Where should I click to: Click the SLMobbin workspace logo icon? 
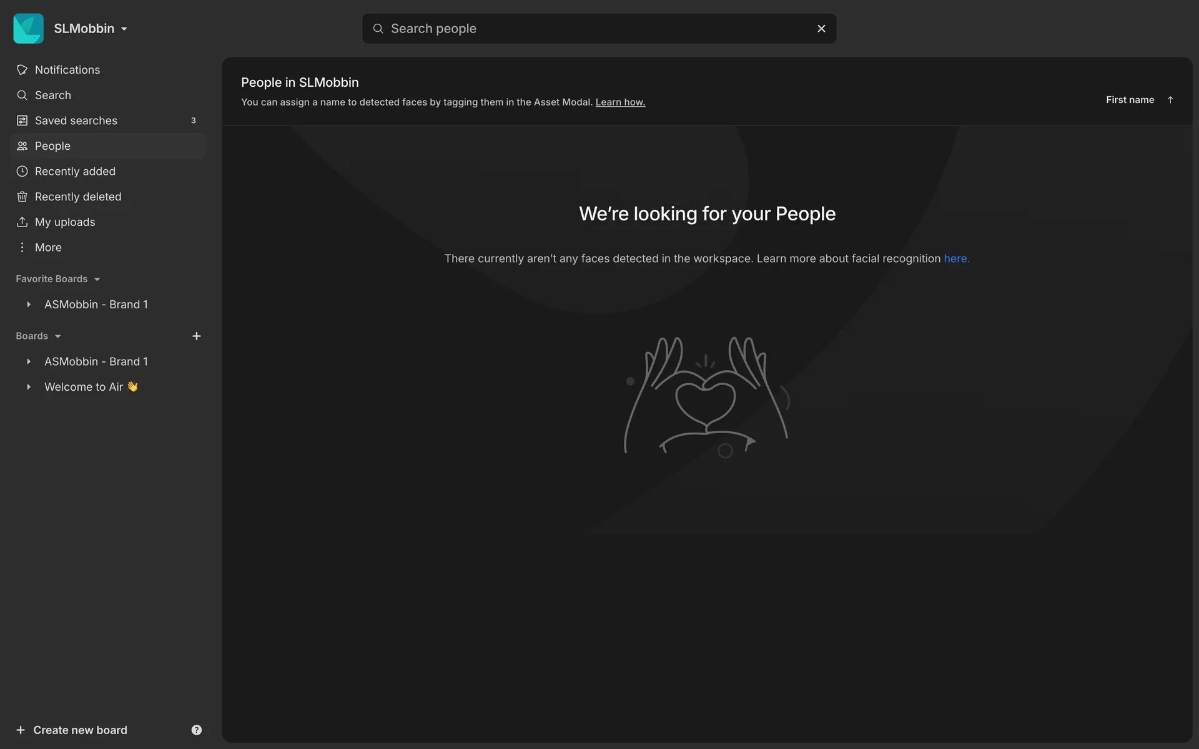pyautogui.click(x=28, y=29)
